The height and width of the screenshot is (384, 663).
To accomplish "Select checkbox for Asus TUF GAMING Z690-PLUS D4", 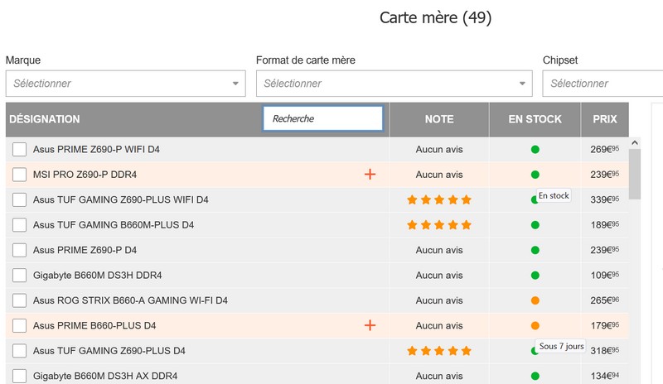I will click(x=19, y=351).
